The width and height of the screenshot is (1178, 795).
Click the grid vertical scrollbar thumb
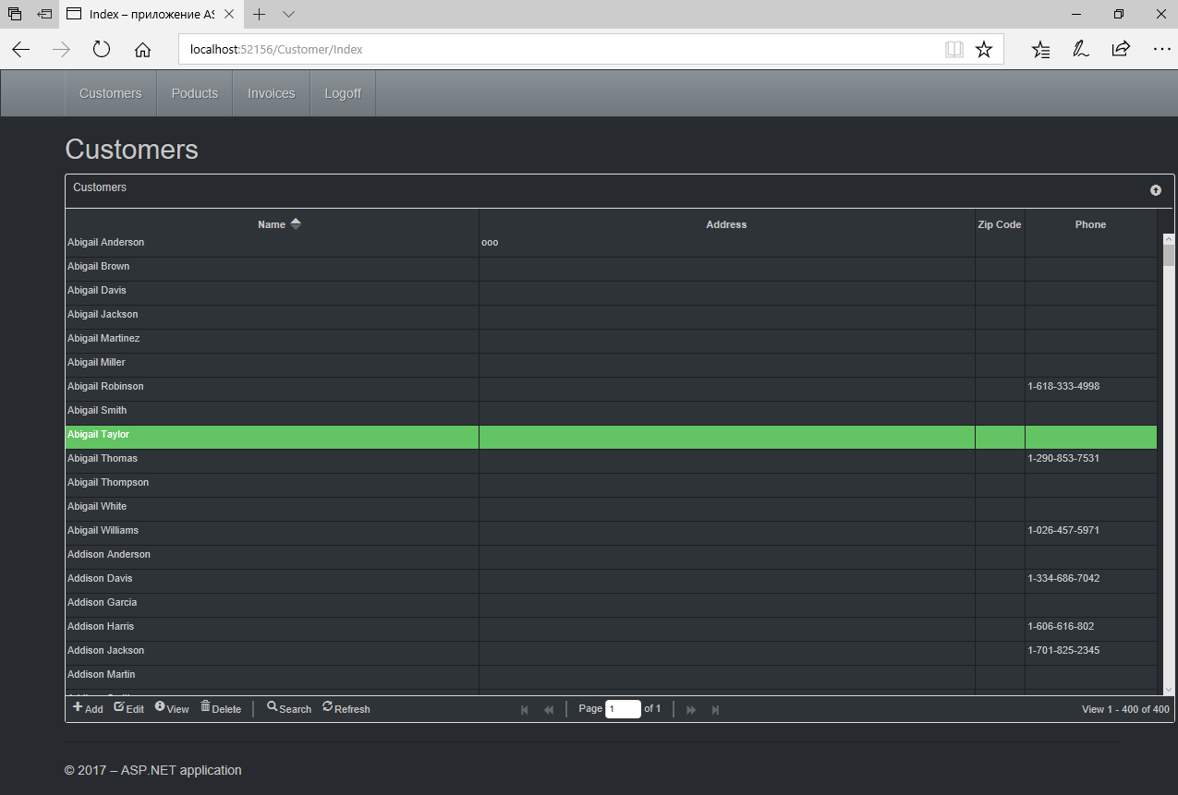point(1168,256)
